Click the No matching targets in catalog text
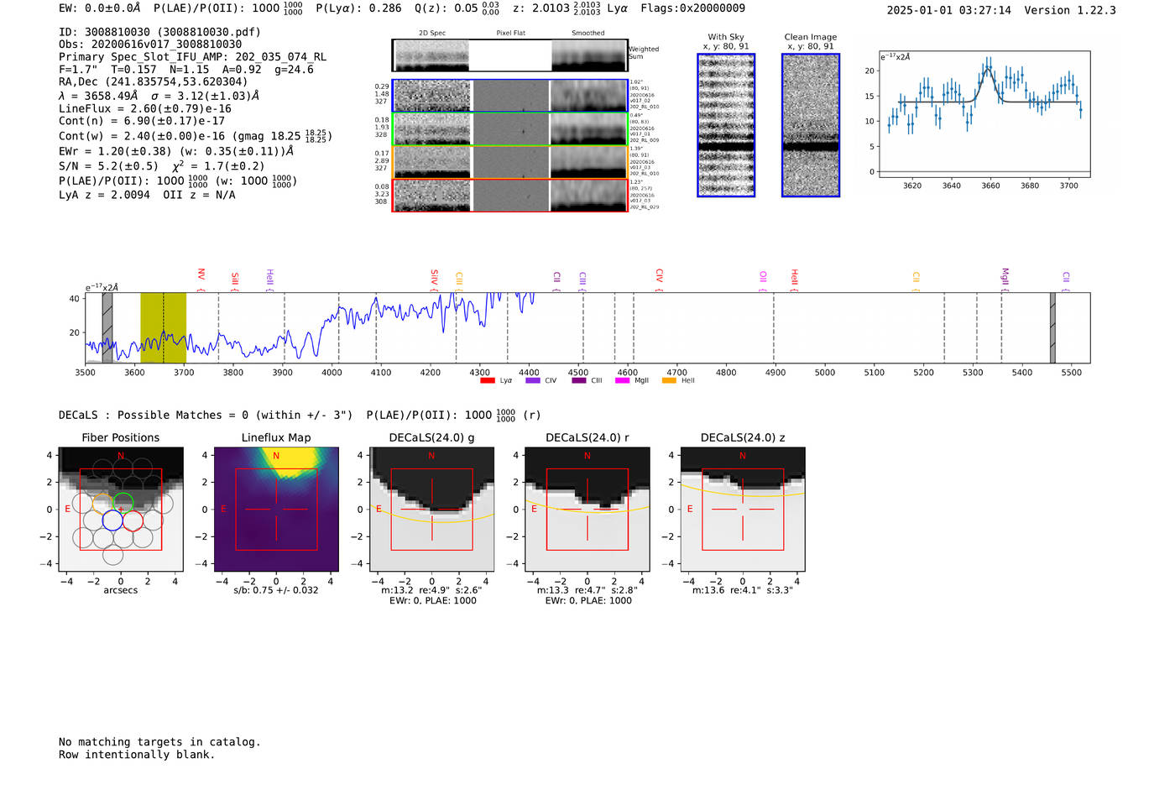The width and height of the screenshot is (1175, 800). (x=159, y=742)
